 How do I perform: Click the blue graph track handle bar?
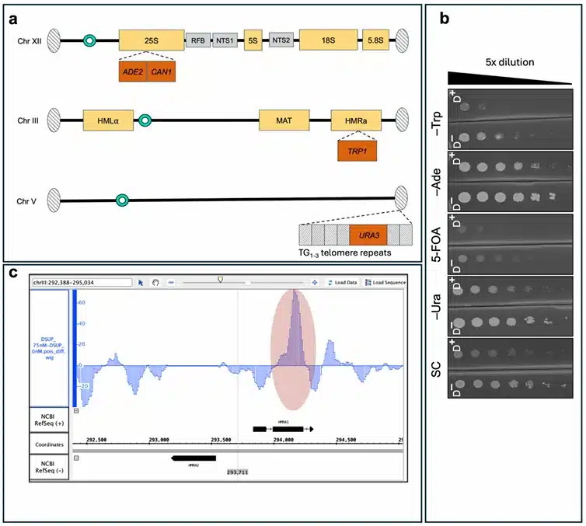75,348
